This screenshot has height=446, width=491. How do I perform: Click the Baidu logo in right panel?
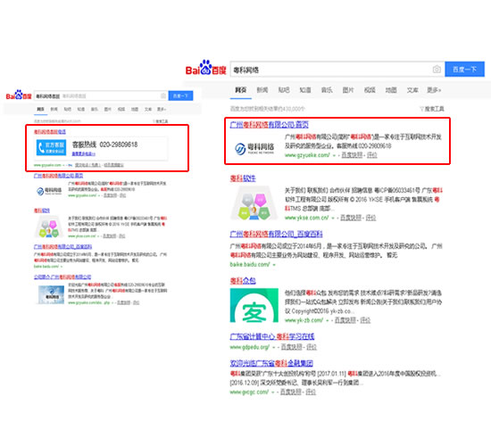click(x=205, y=68)
